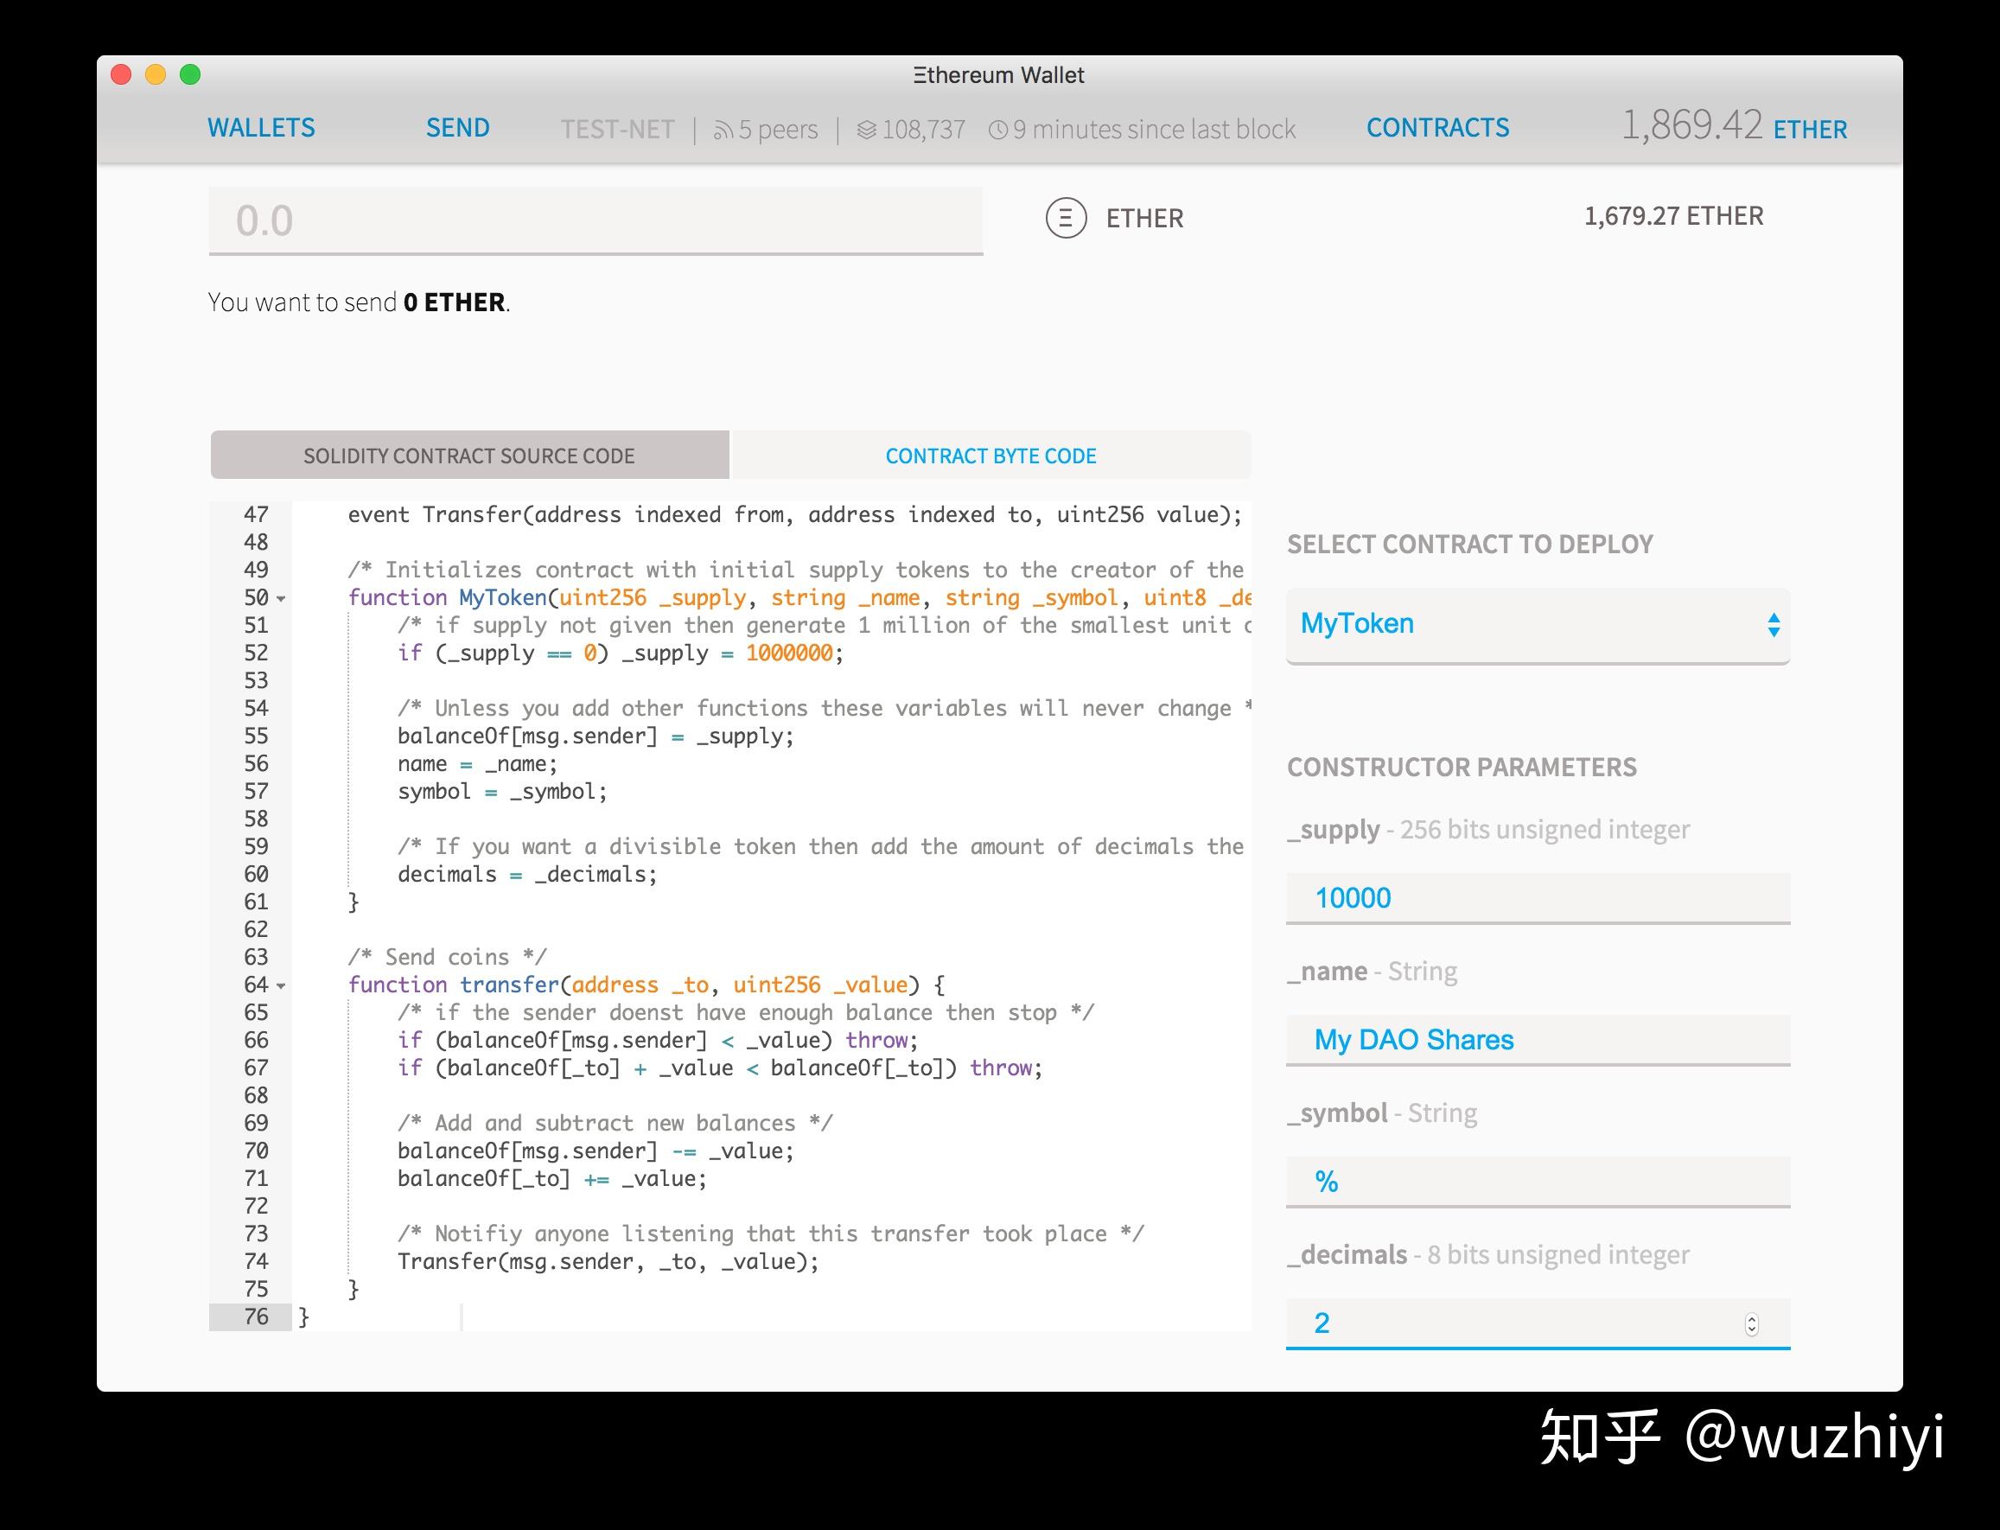The image size is (2000, 1530).
Task: Click the _decimals stepper arrows
Action: click(1751, 1324)
